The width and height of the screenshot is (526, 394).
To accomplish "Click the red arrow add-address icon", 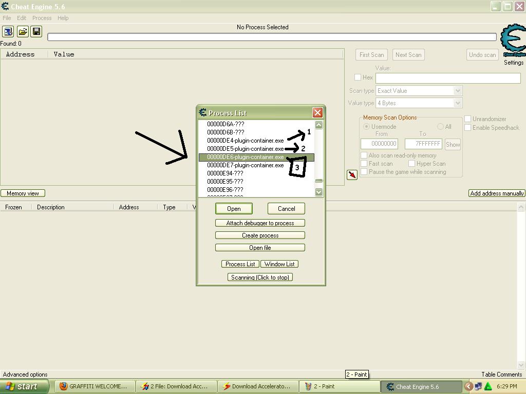I will (x=352, y=174).
